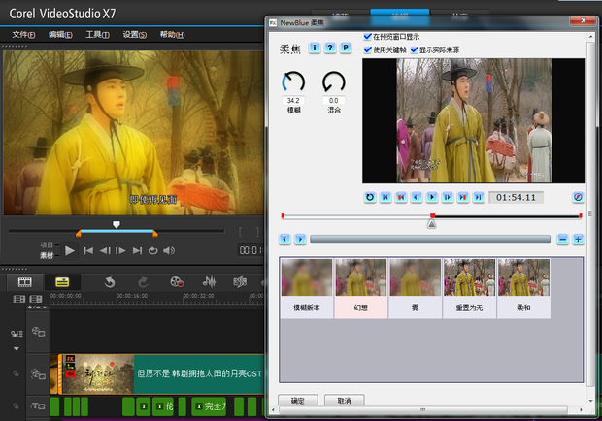The width and height of the screenshot is (602, 421).
Task: Zoom out keyframe timeline with minus button
Action: click(x=562, y=239)
